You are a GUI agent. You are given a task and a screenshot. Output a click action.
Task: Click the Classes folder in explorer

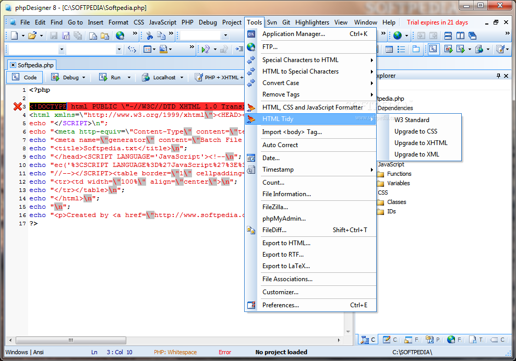[x=392, y=202]
